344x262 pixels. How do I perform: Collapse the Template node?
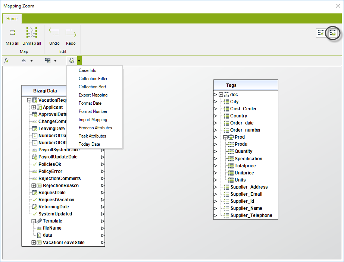pyautogui.click(x=34, y=221)
